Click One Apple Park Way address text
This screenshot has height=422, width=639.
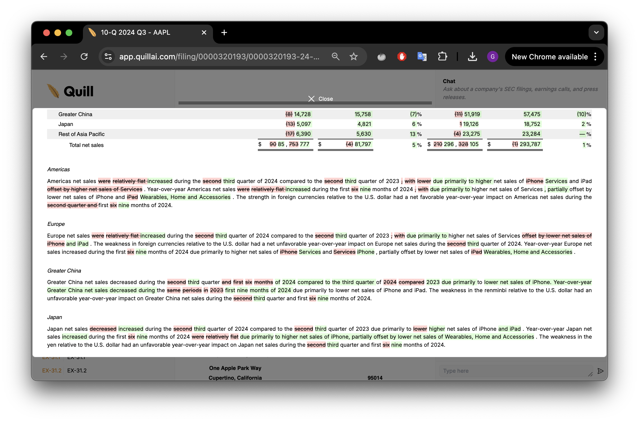tap(235, 368)
